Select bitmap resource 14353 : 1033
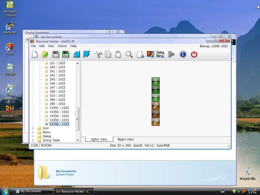The width and height of the screenshot is (260, 195). (x=59, y=112)
